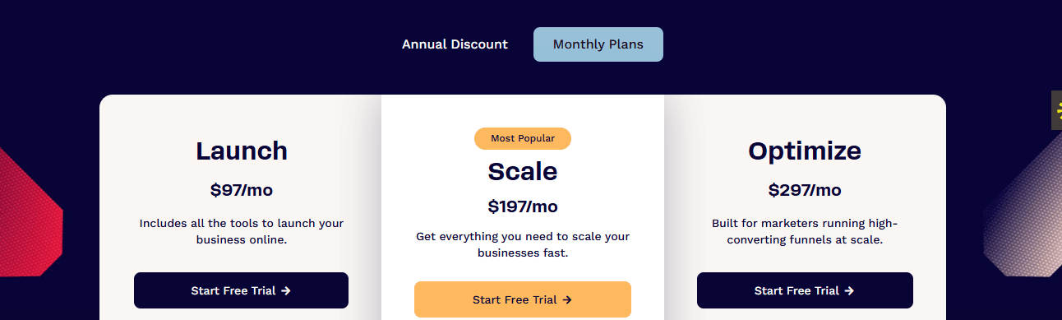Switch to the Annual Discount pricing option
The width and height of the screenshot is (1062, 320).
tap(455, 44)
